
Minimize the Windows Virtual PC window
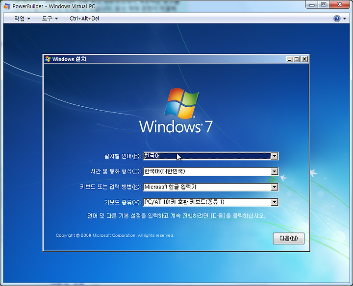click(312, 5)
